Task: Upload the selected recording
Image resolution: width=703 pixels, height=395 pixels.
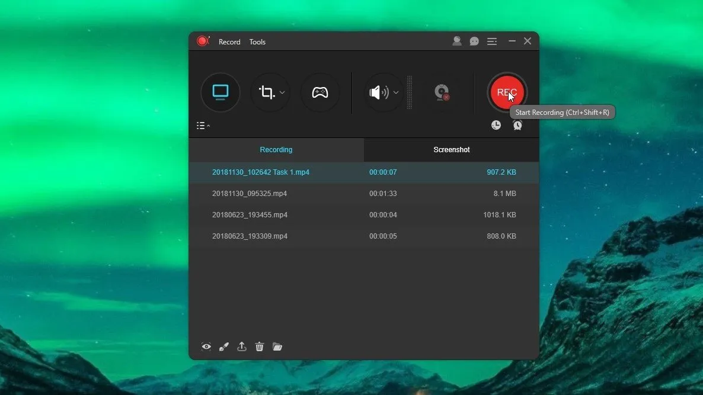Action: tap(242, 346)
